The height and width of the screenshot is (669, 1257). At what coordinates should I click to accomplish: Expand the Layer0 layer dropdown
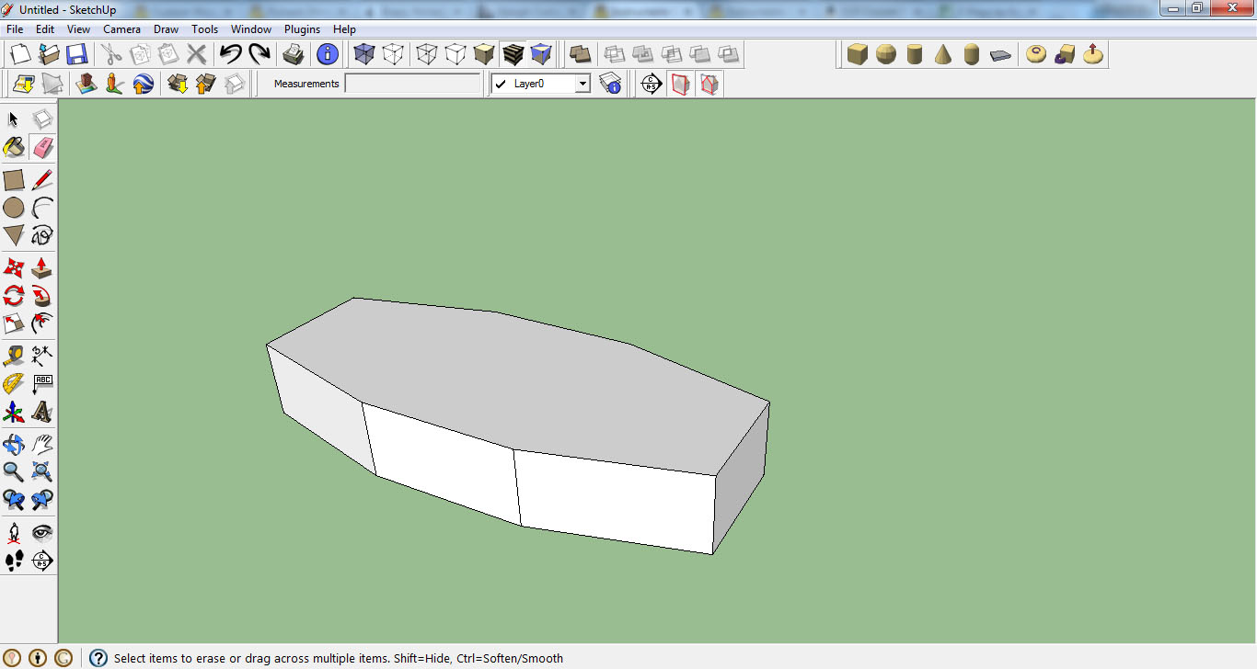582,84
